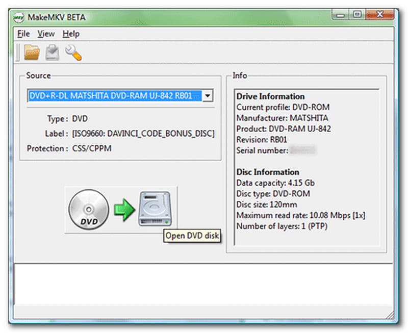This screenshot has width=408, height=333.
Task: Click the toolbar grip handle beside folder icon
Action: 18,52
